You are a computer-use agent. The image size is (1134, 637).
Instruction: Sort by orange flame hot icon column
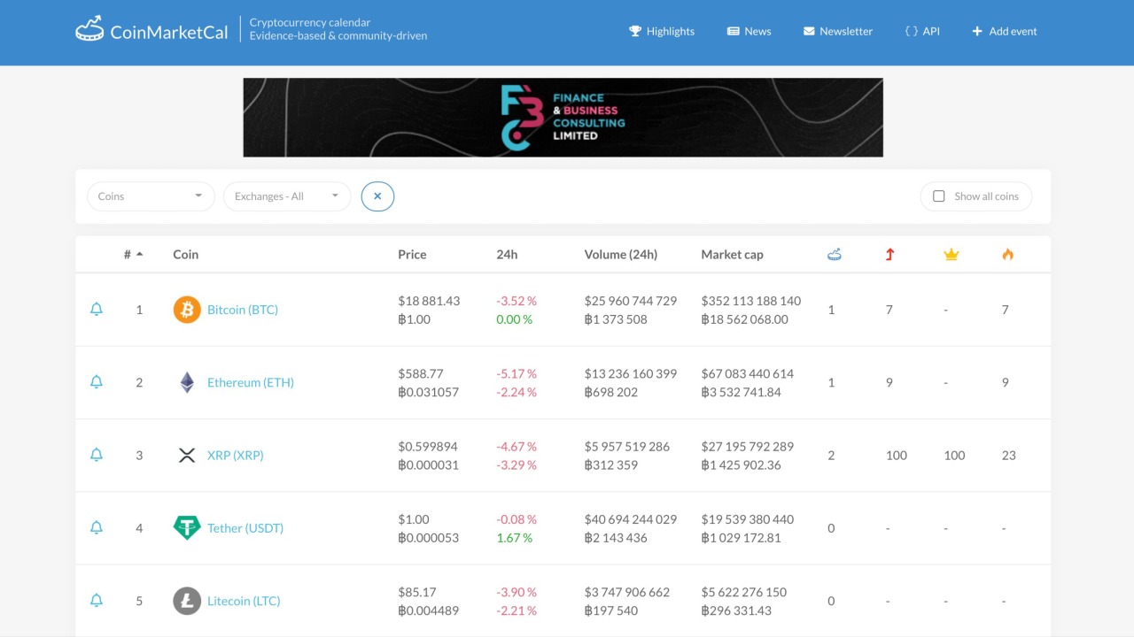[1007, 255]
